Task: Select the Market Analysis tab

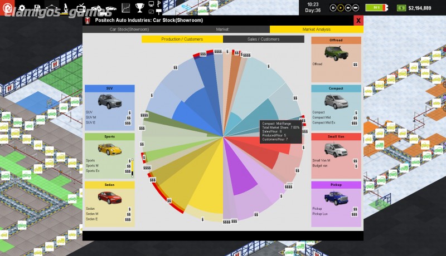Action: 316,29
